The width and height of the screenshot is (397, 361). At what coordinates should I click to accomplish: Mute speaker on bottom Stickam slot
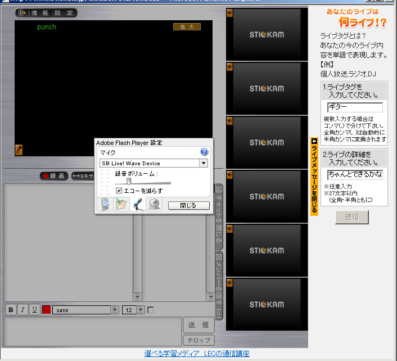click(229, 282)
